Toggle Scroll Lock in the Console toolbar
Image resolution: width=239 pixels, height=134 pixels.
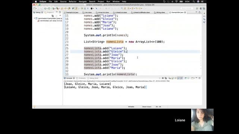pyautogui.click(x=173, y=78)
